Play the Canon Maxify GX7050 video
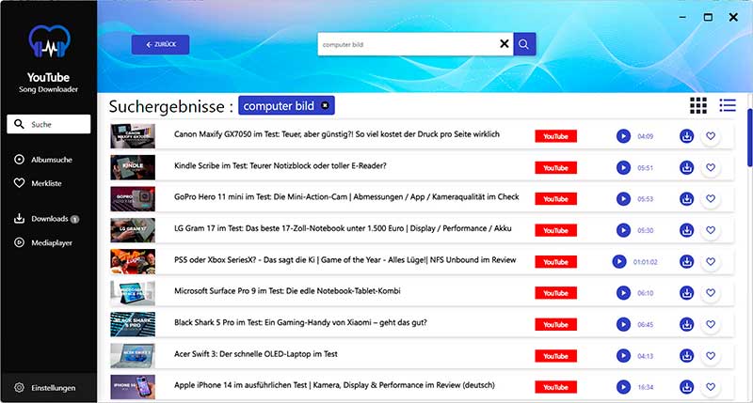Screen dimensions: 753x403 [623, 136]
